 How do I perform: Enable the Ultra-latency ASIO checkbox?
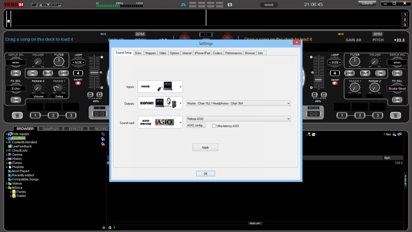(x=214, y=126)
